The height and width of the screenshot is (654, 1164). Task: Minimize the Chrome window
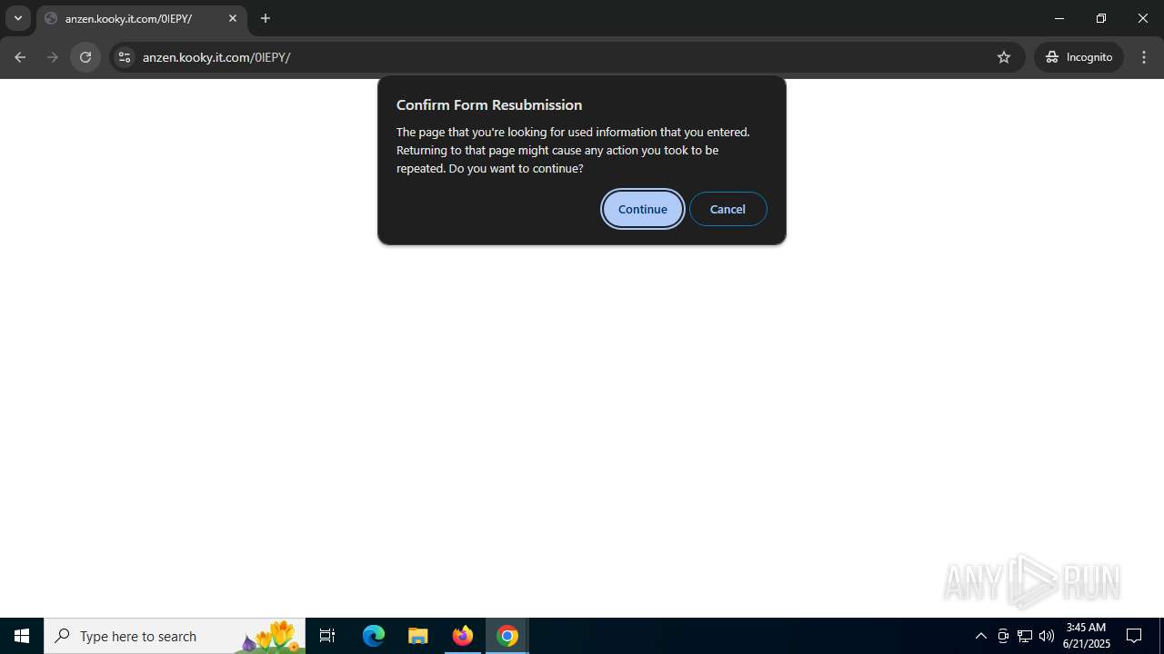click(x=1059, y=18)
